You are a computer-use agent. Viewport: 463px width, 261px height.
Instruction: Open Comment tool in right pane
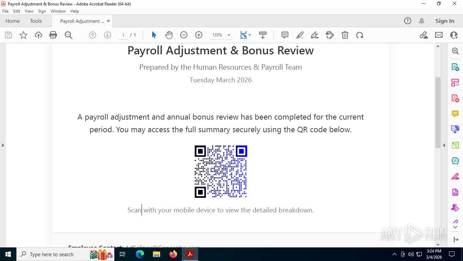click(455, 114)
